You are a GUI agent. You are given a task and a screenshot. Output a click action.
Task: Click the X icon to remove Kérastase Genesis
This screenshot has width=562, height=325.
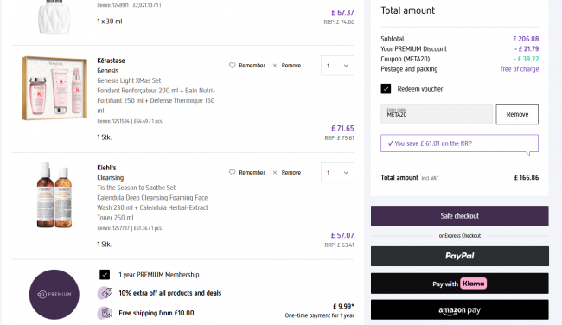(275, 66)
